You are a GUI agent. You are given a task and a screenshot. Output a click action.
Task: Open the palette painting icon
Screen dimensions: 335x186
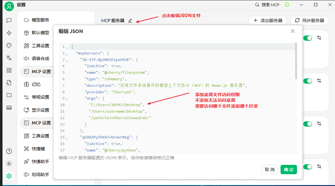pos(9,45)
